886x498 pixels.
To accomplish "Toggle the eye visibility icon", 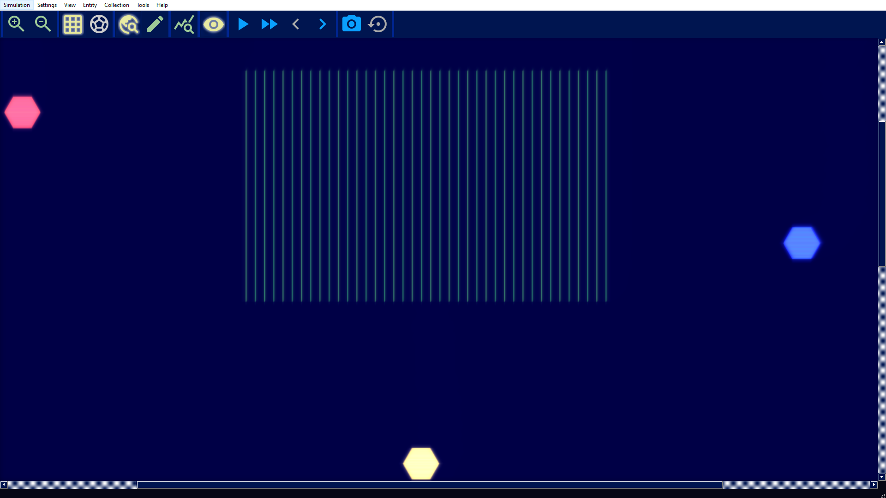I will point(213,24).
